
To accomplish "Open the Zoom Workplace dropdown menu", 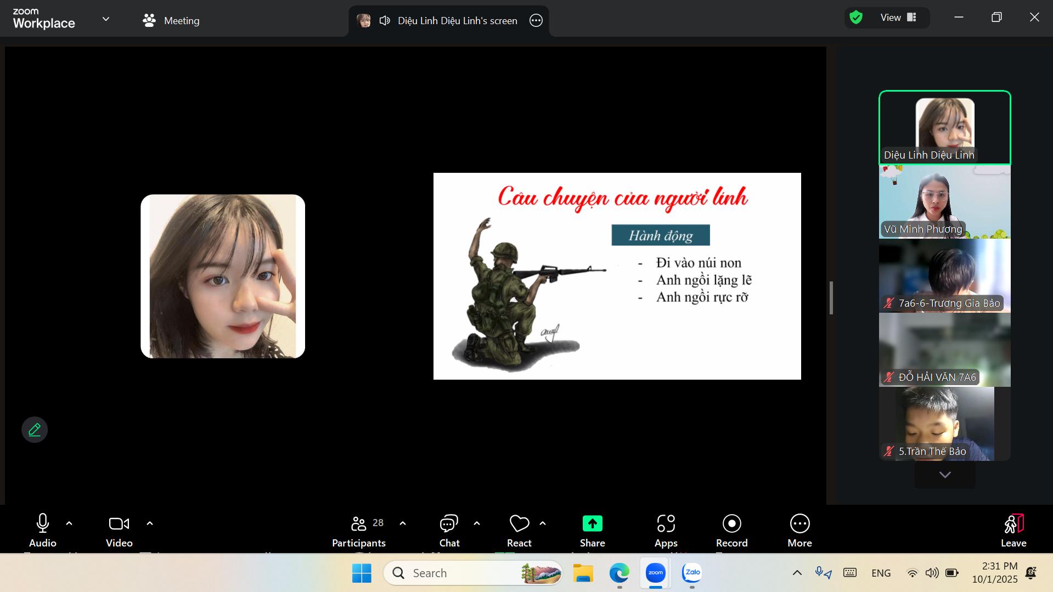I will 106,19.
